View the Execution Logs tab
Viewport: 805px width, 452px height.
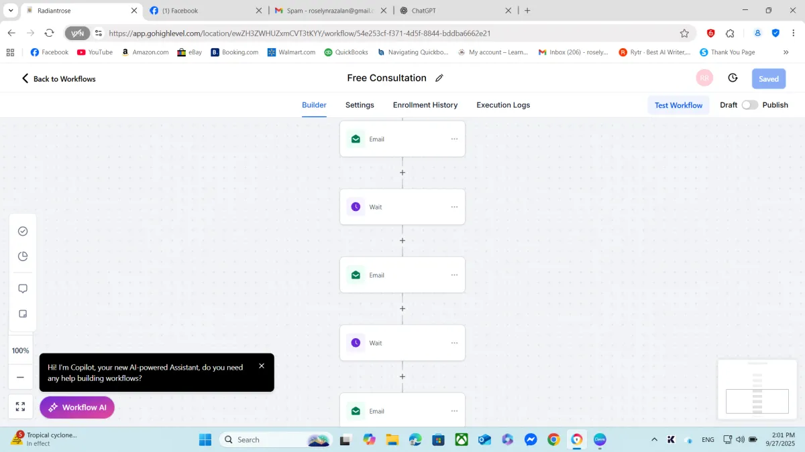pos(503,105)
